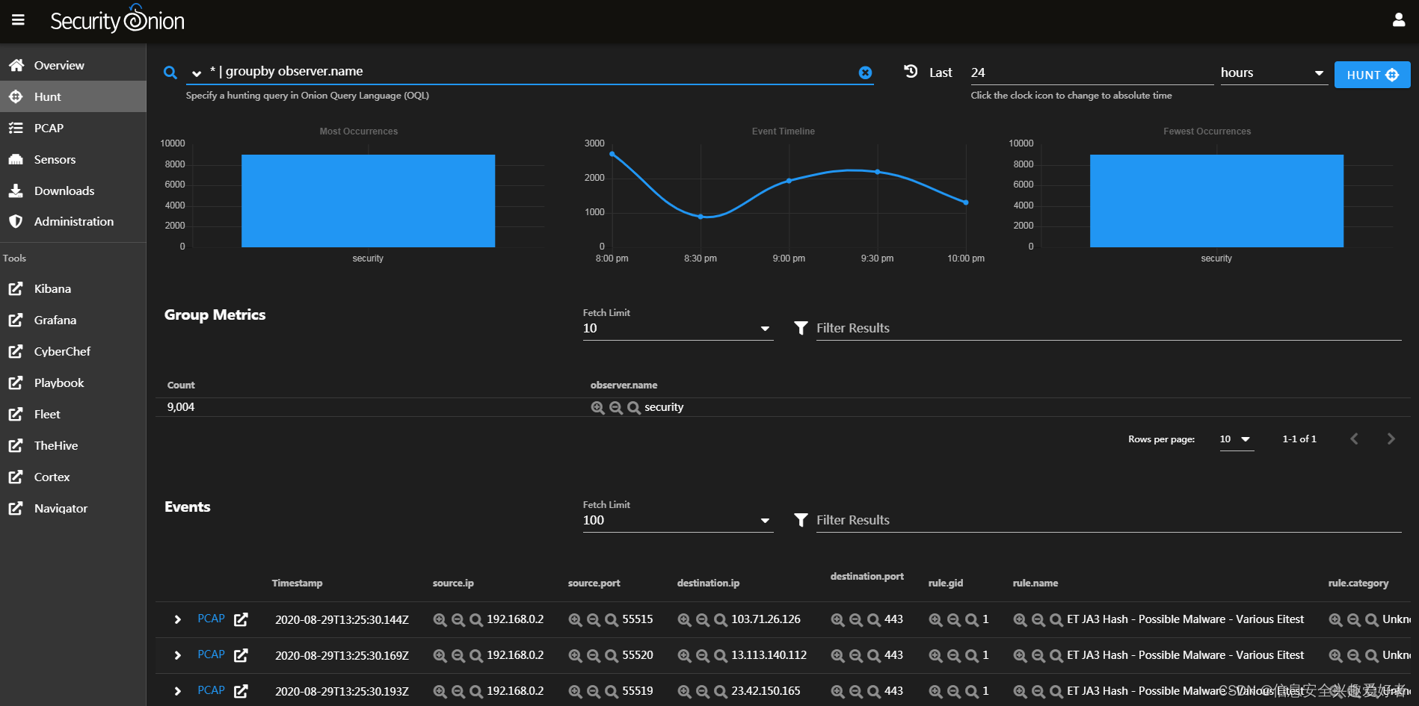Open external link icon for 13:25:30.144Z event

[x=241, y=619]
